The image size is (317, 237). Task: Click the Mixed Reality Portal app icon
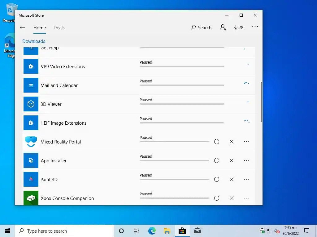pos(31,142)
